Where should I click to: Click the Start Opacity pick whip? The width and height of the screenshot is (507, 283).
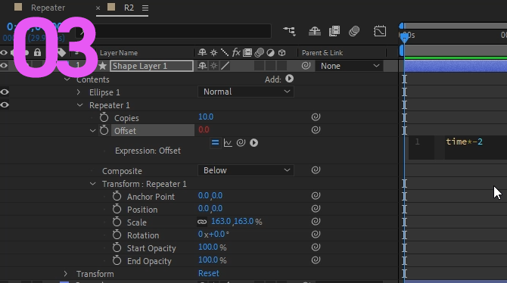click(x=316, y=247)
